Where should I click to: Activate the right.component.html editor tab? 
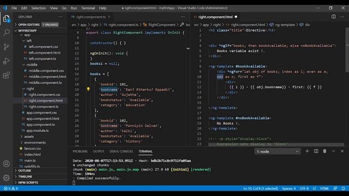[215, 17]
